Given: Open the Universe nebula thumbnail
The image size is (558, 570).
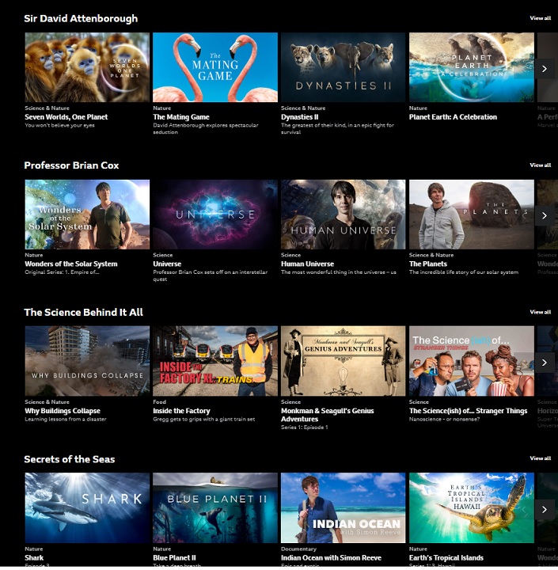Looking at the screenshot, I should 215,215.
